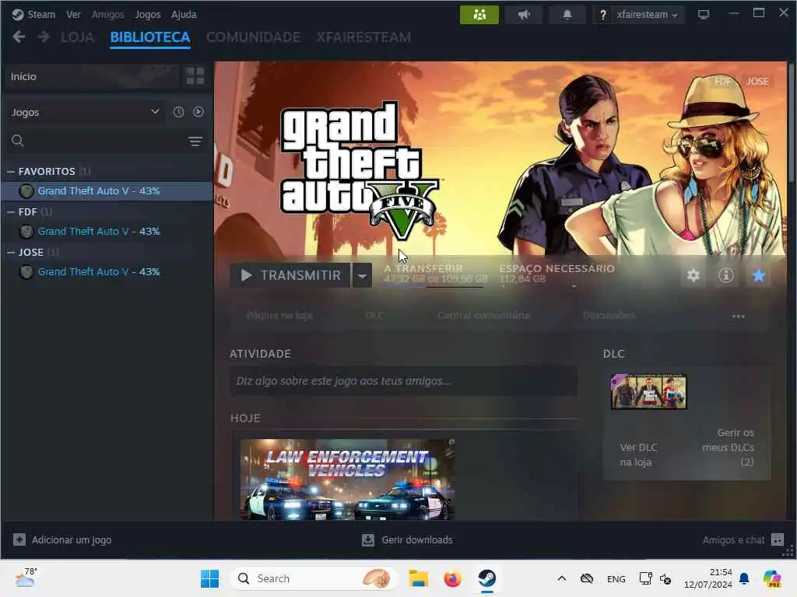Open the dropdown arrow beside TRANSMITIR
This screenshot has width=797, height=597.
pos(362,276)
